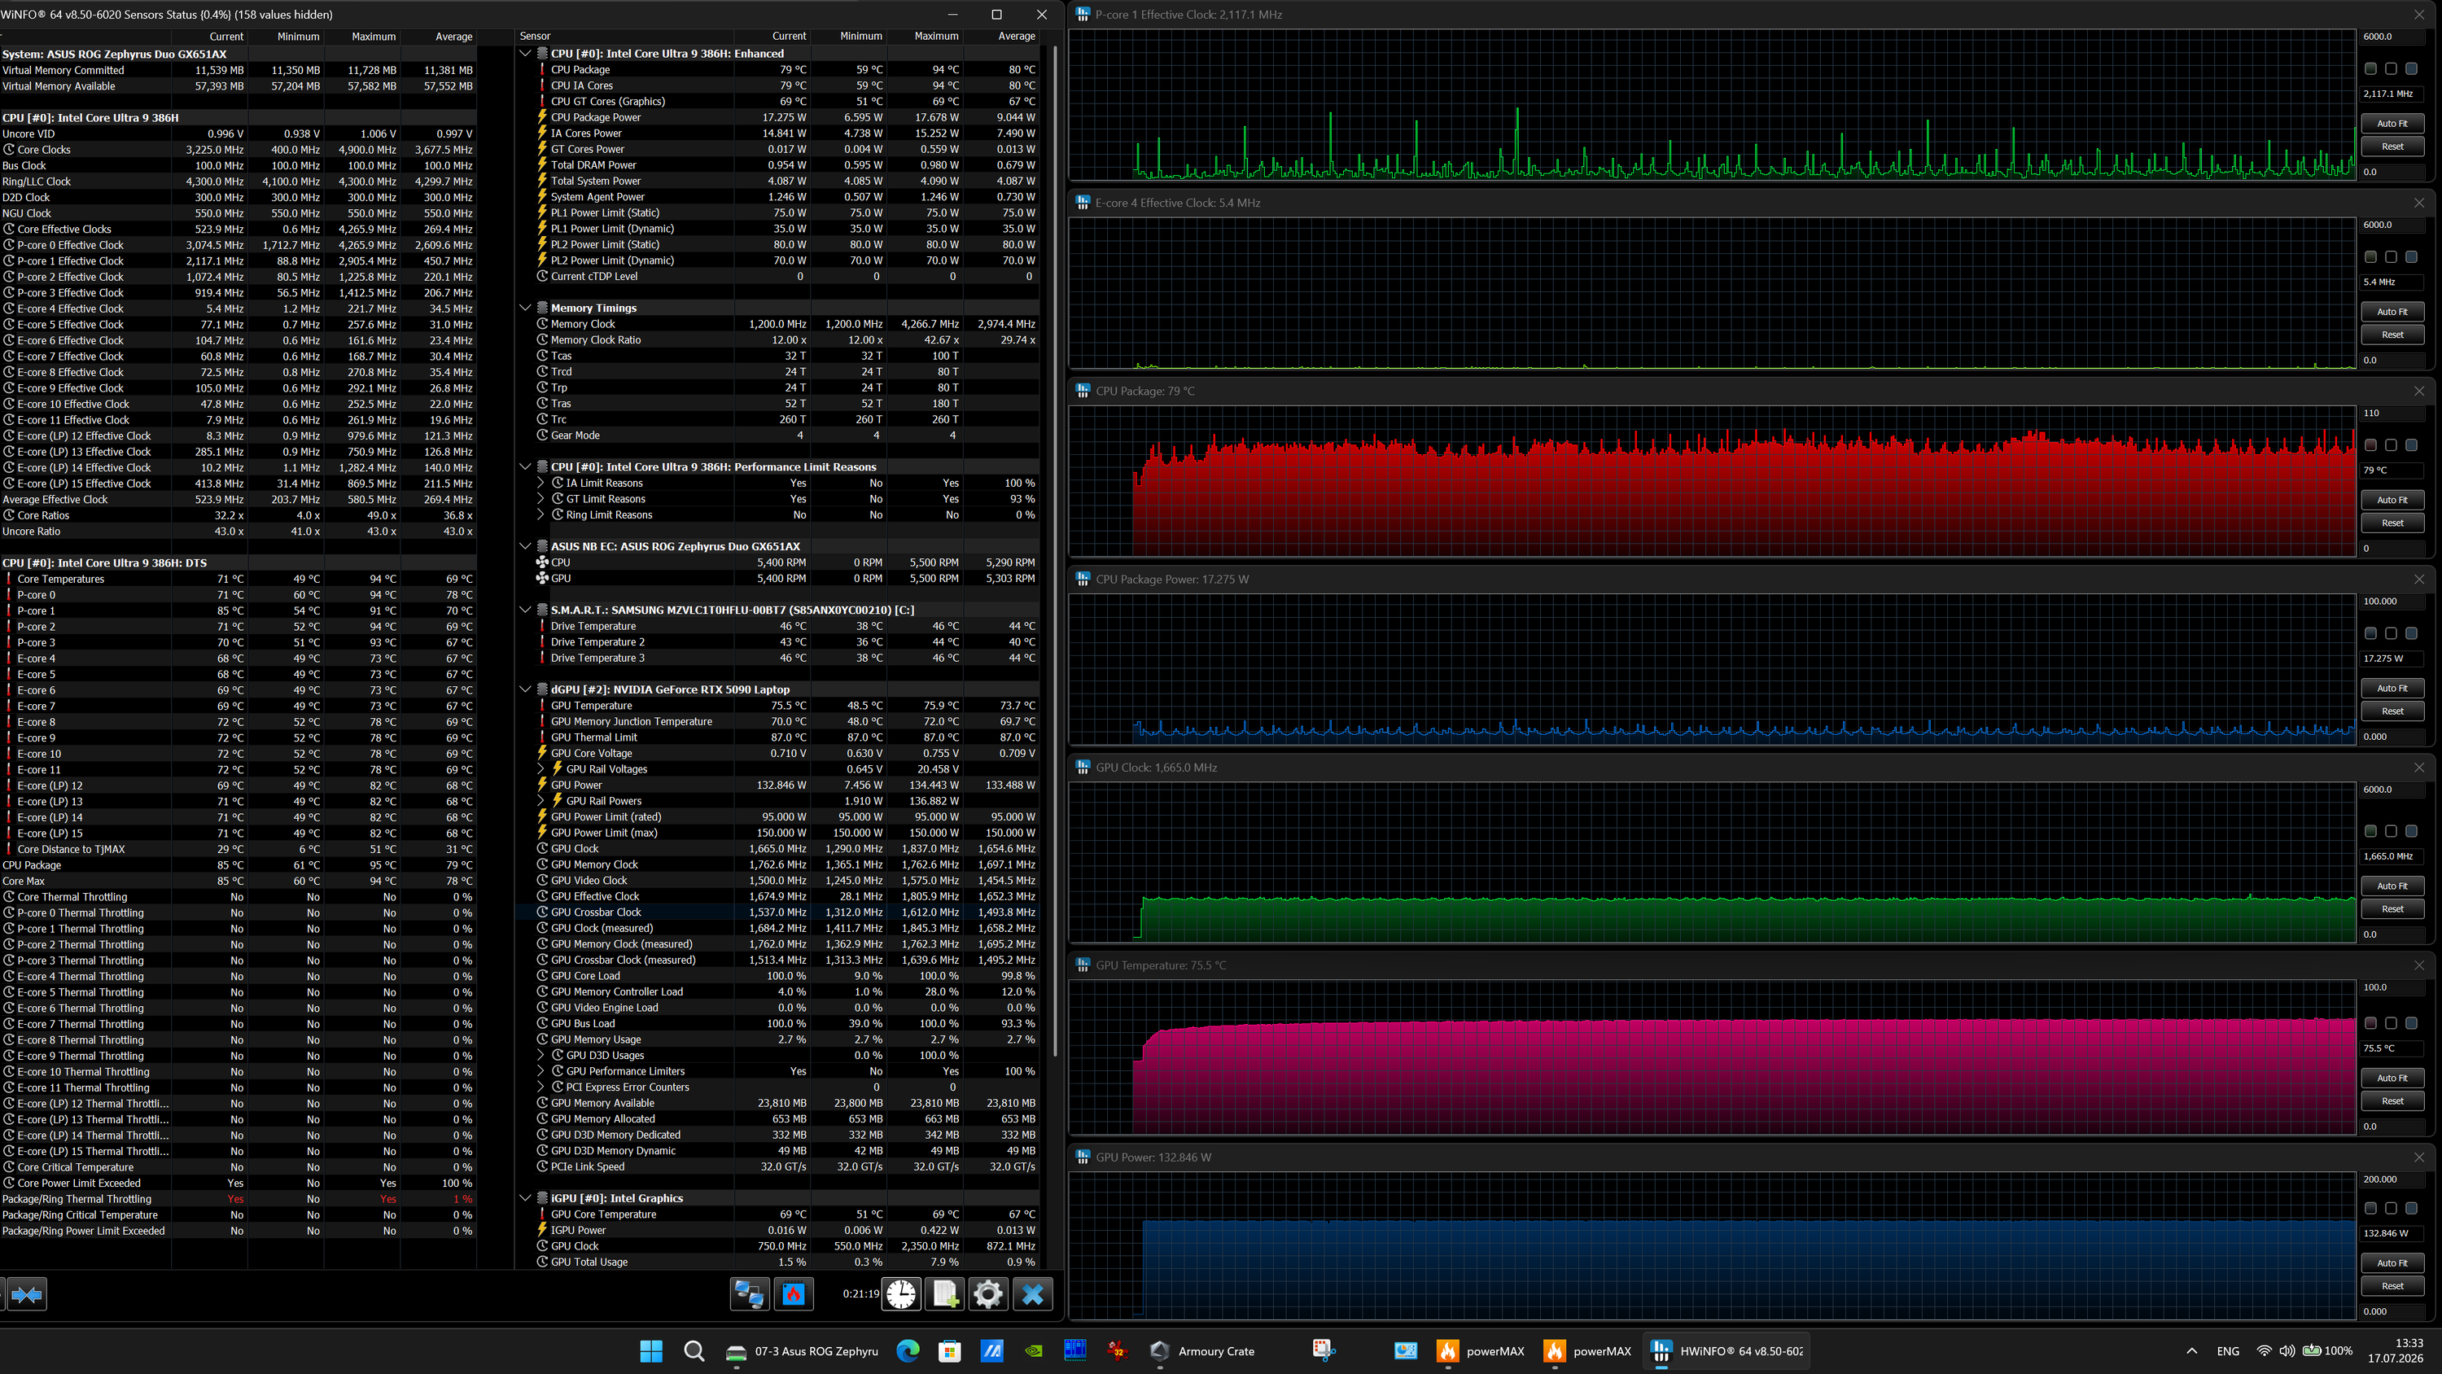This screenshot has height=1374, width=2442.
Task: Expand GPU Rail Voltages
Action: [540, 769]
